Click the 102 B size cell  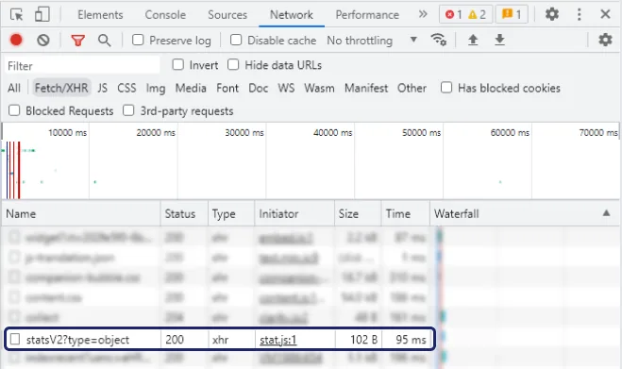point(363,340)
